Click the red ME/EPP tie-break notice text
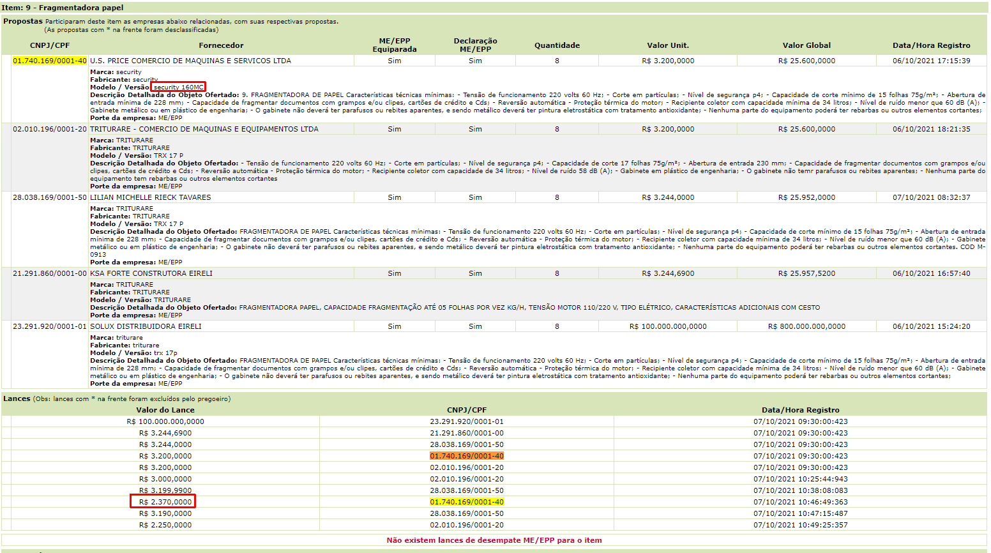This screenshot has height=553, width=991. coord(494,540)
